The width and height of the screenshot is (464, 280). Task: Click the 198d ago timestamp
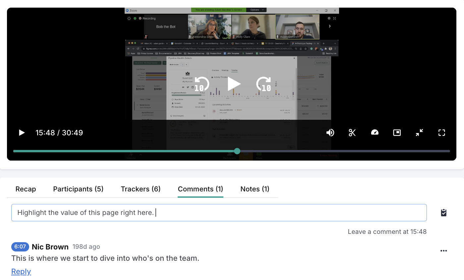[86, 247]
